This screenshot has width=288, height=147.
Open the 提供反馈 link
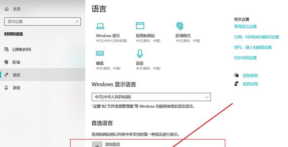(x=250, y=84)
